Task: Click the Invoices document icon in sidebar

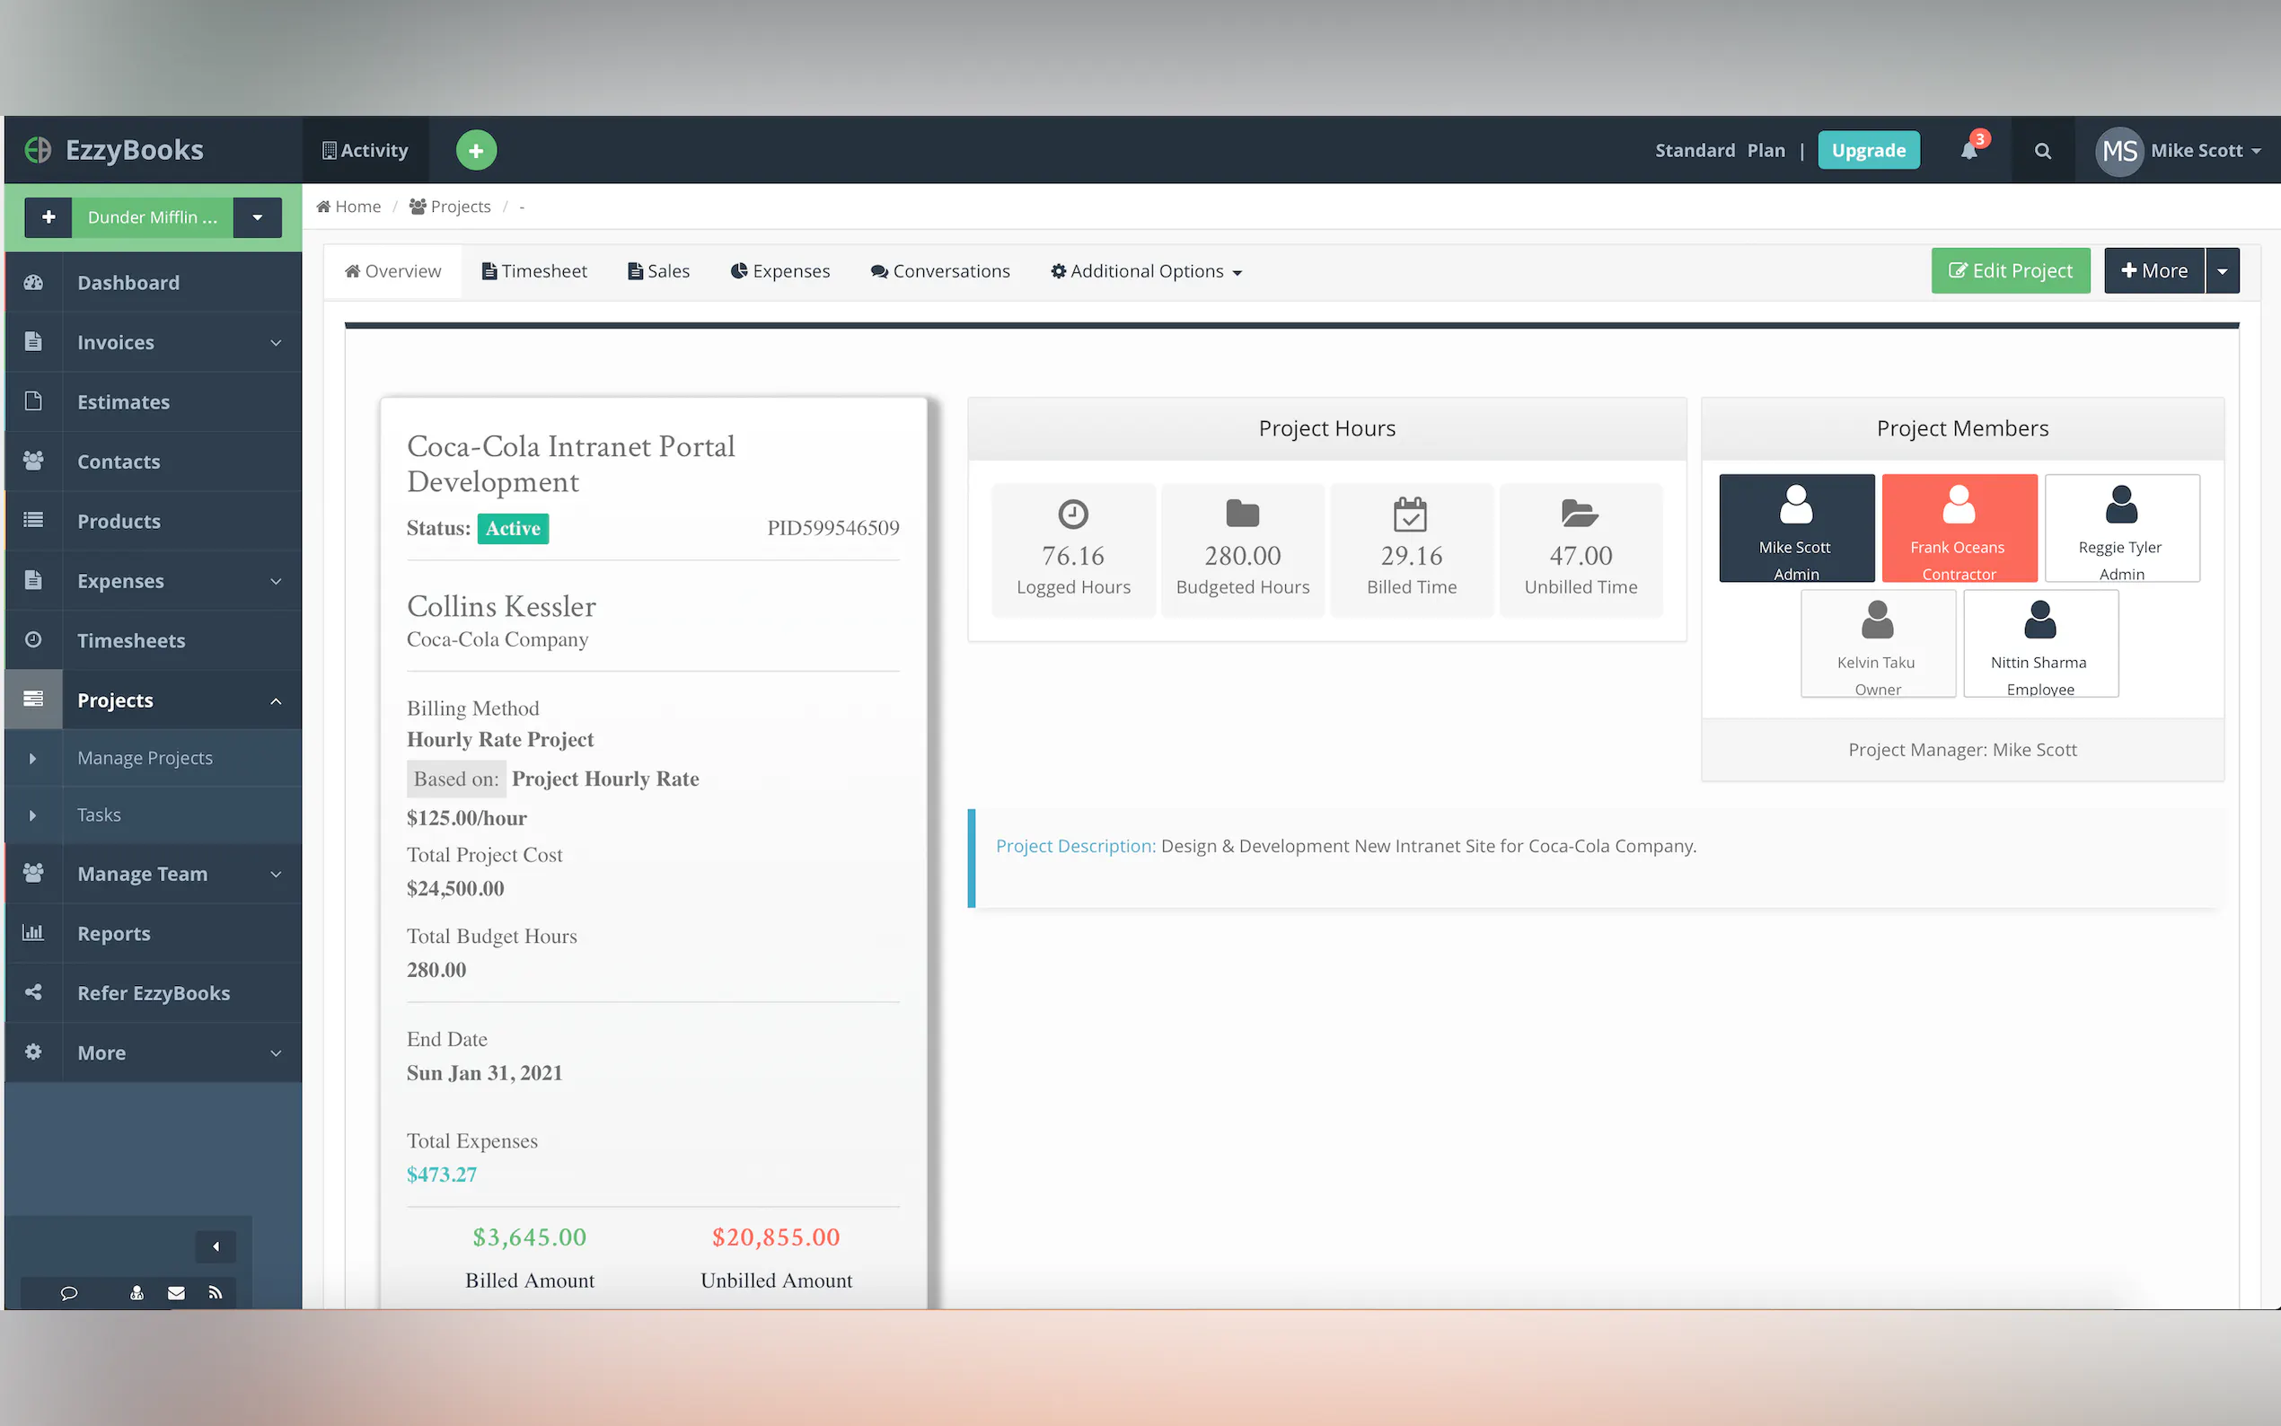Action: click(x=33, y=341)
